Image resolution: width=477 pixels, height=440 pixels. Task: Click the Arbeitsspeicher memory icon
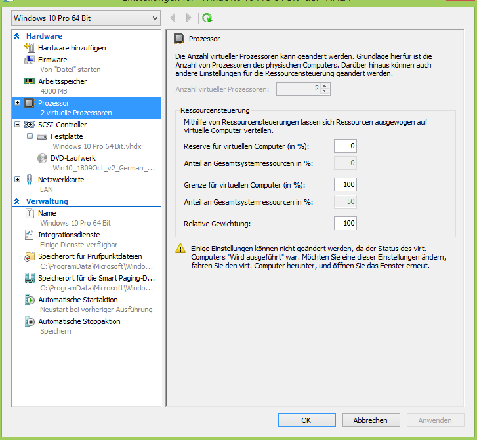click(x=30, y=81)
